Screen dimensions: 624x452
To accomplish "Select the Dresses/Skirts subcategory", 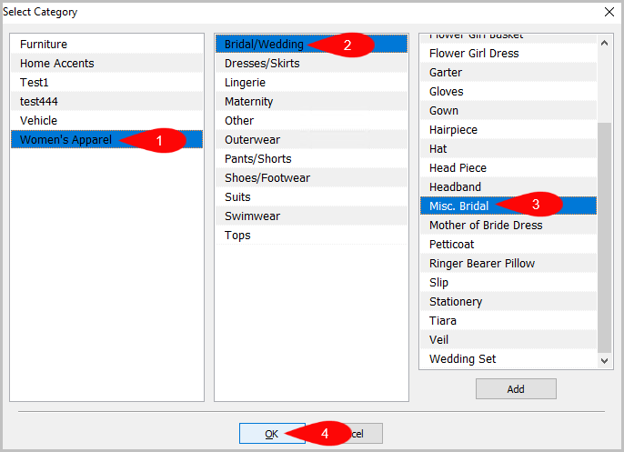I will click(311, 63).
